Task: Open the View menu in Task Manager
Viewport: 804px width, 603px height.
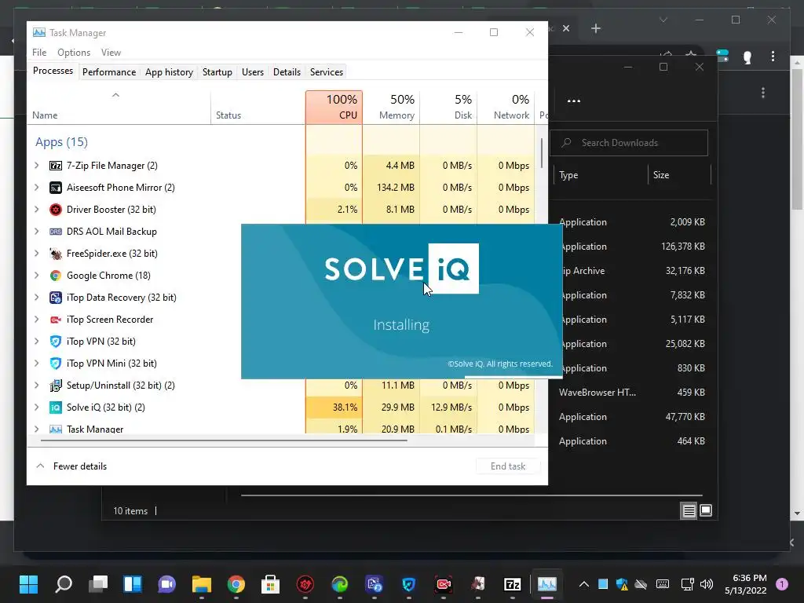Action: (x=111, y=53)
